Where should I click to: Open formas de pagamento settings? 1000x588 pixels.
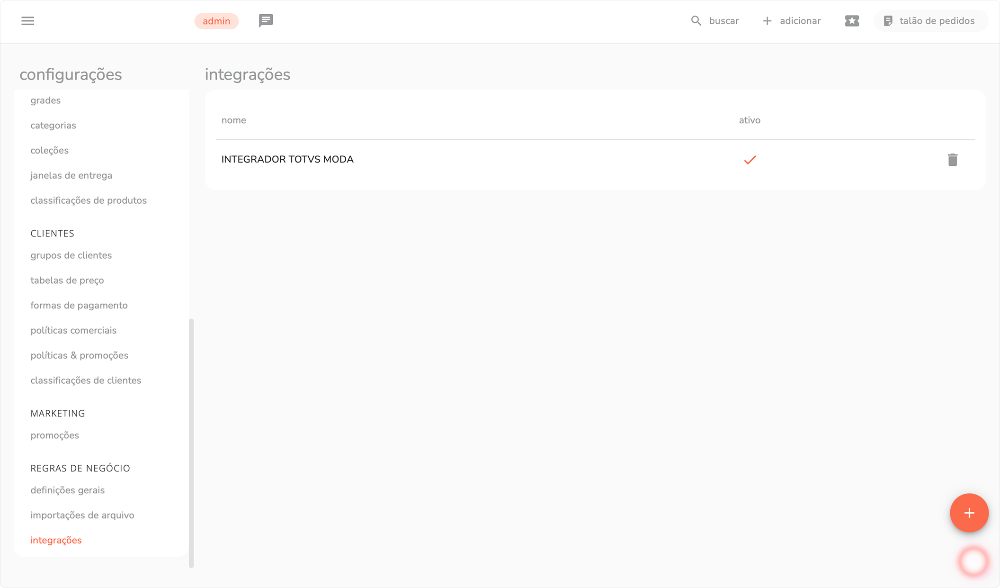tap(79, 306)
